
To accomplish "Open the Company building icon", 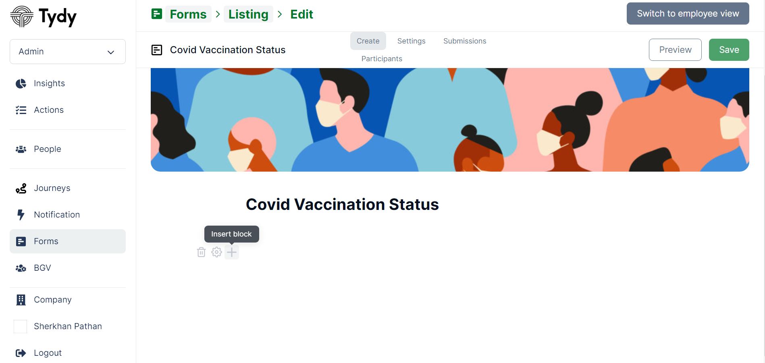I will point(21,300).
